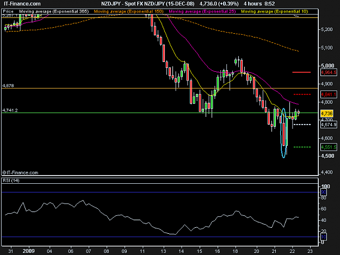Click the '5,000' price axis label
The height and width of the screenshot is (255, 340).
(327, 66)
